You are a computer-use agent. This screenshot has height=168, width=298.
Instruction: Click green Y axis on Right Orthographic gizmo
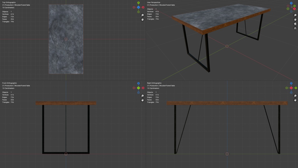click(x=296, y=88)
